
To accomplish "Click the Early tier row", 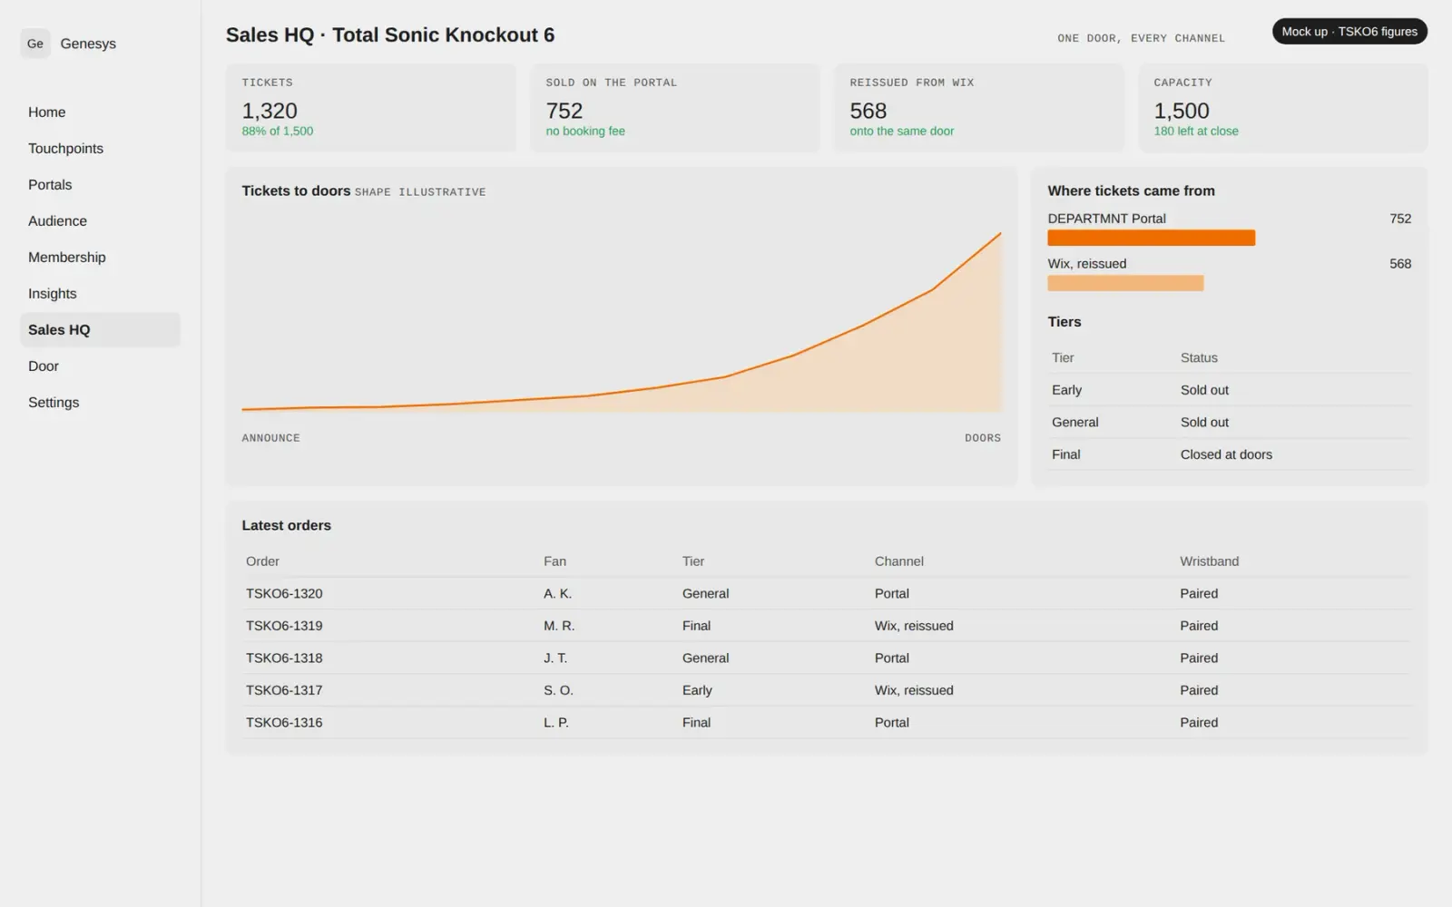I will click(1230, 390).
